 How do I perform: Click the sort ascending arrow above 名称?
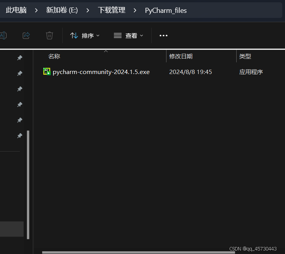[106, 51]
